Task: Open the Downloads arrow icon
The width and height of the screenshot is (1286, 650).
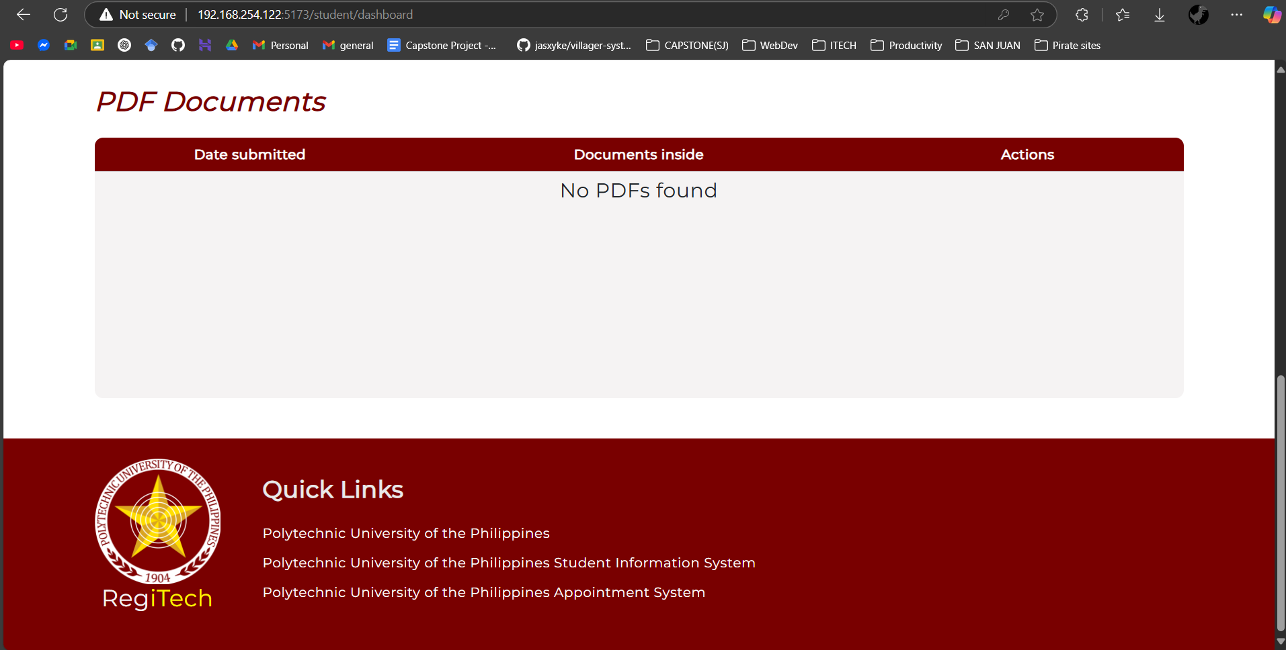Action: point(1160,15)
